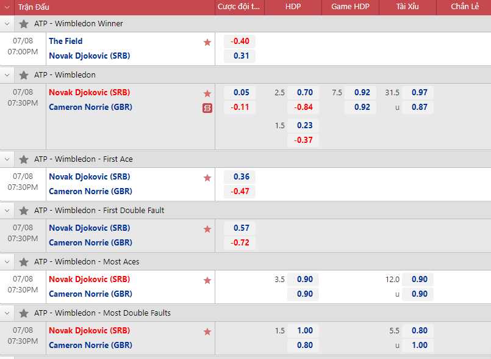491x359 pixels.
Task: Bet Djokovic First Ace at 0.36
Action: pos(240,177)
